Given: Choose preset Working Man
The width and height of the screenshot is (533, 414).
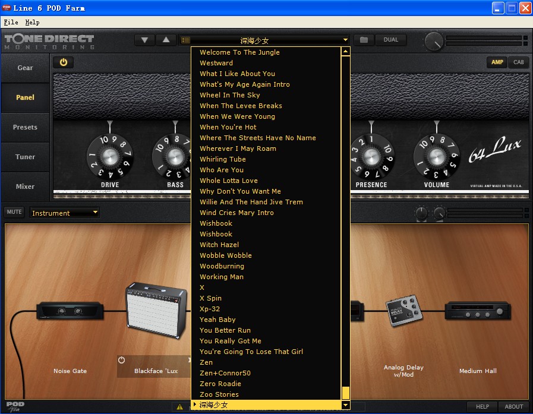Looking at the screenshot, I should pos(266,277).
